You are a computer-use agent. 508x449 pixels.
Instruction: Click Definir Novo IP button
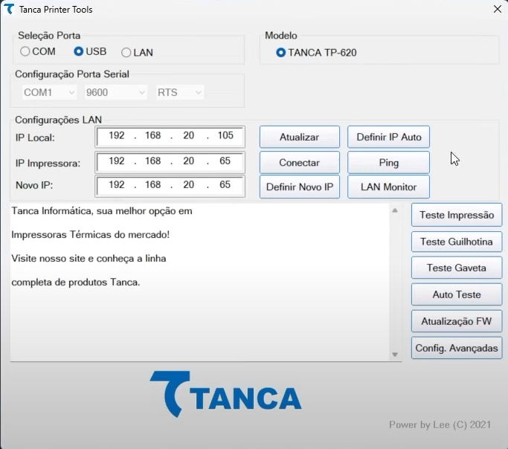tap(299, 187)
